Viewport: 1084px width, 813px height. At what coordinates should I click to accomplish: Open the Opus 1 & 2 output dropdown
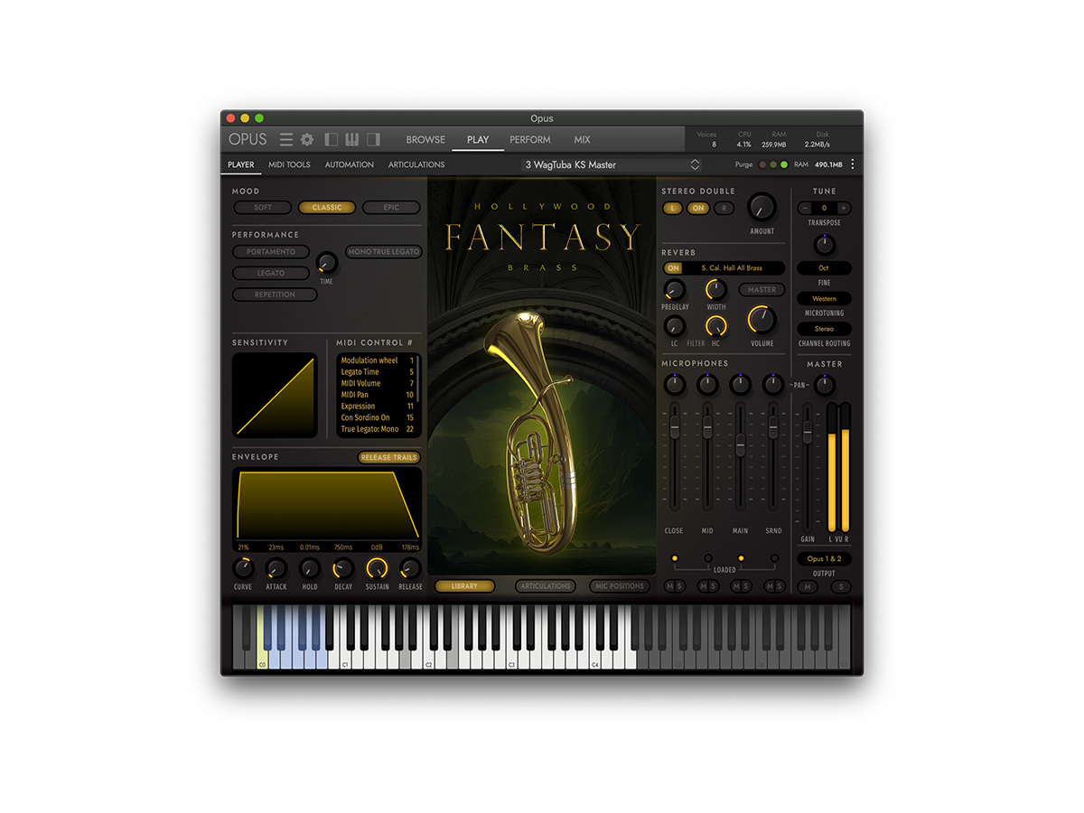coord(824,559)
